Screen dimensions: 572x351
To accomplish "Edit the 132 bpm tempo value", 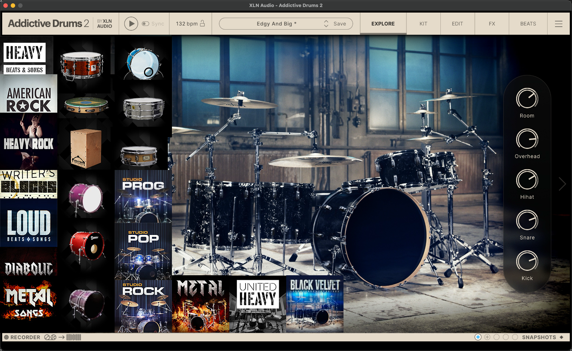I will tap(187, 24).
